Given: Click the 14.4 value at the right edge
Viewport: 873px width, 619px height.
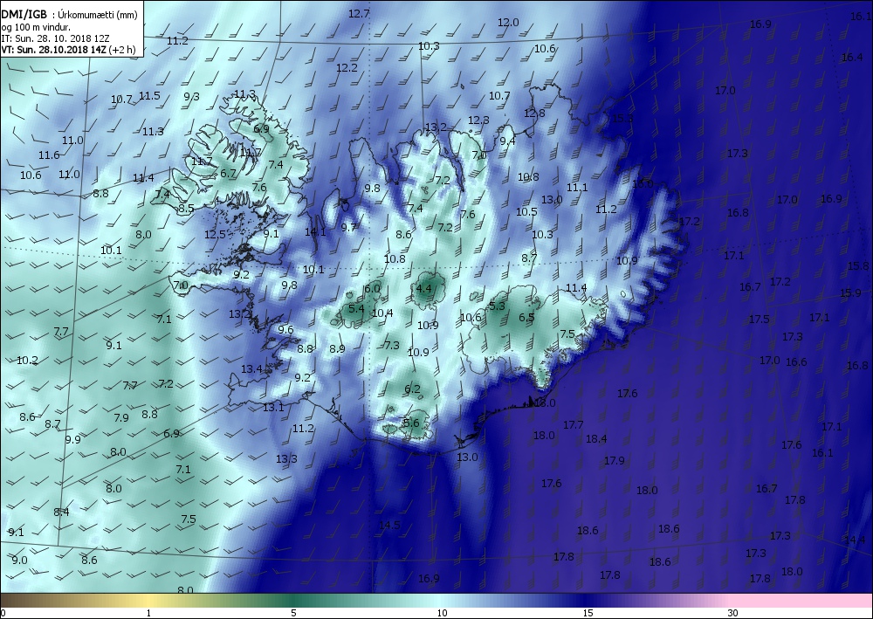Looking at the screenshot, I should click(855, 540).
